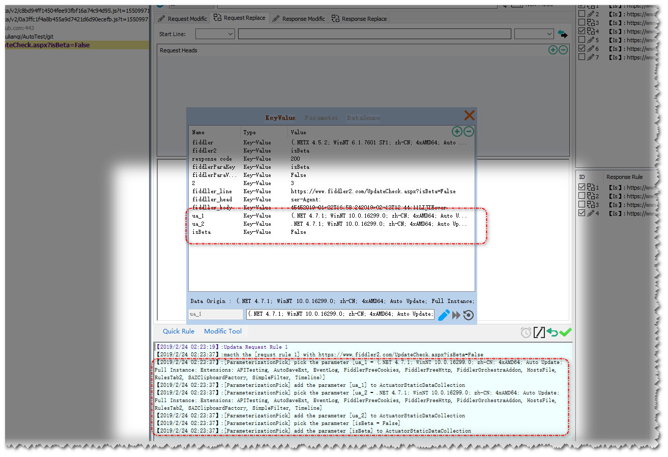The height and width of the screenshot is (457, 668).
Task: Remove a request head with minus icon
Action: tap(563, 50)
